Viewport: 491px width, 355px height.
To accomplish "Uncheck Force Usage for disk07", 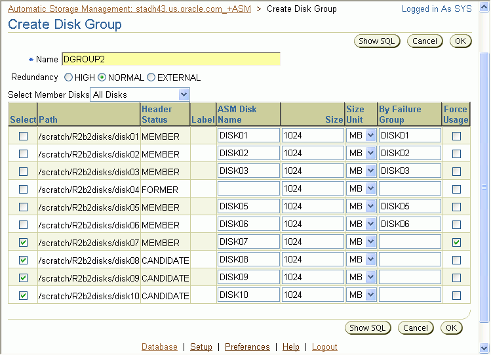I will (x=456, y=243).
